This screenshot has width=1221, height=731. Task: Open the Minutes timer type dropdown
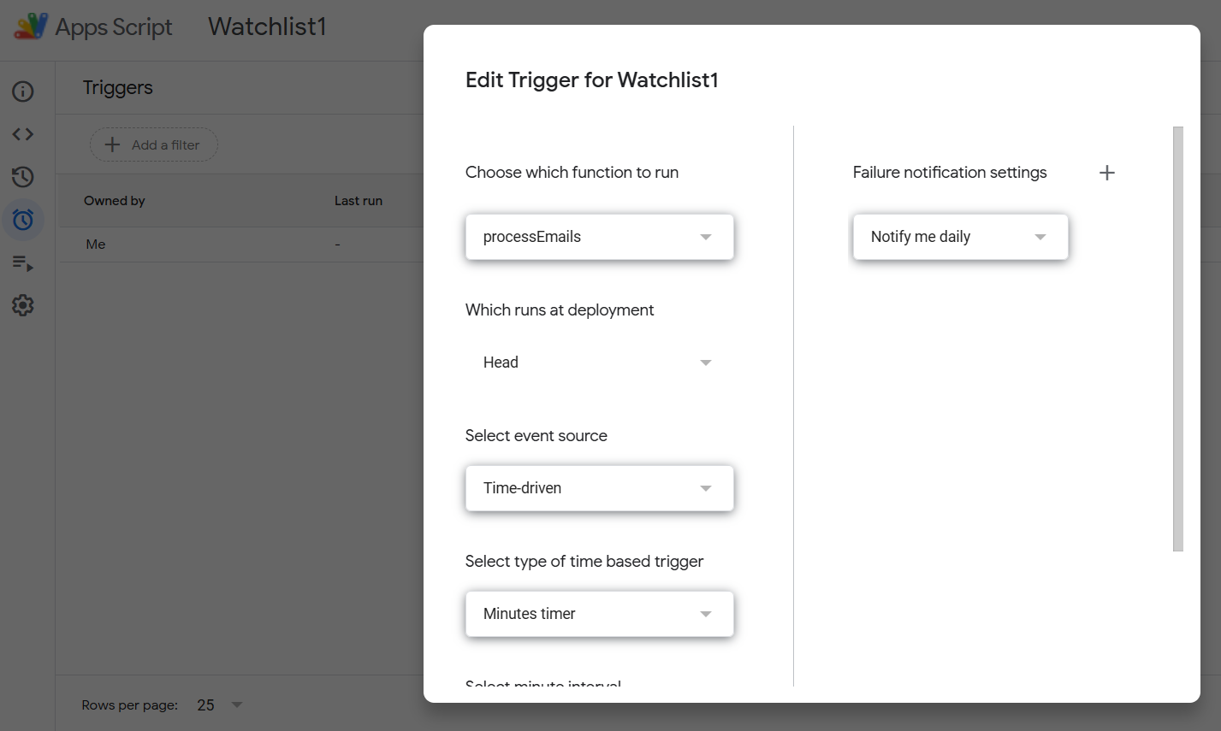[x=599, y=614]
